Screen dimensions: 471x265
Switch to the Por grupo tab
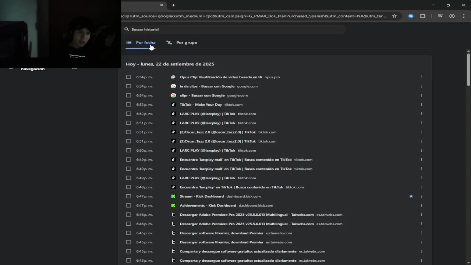(182, 43)
